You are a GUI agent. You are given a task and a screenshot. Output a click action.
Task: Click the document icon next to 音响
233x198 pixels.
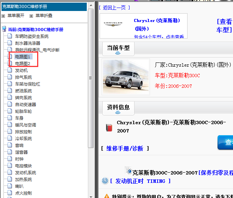click(10, 145)
